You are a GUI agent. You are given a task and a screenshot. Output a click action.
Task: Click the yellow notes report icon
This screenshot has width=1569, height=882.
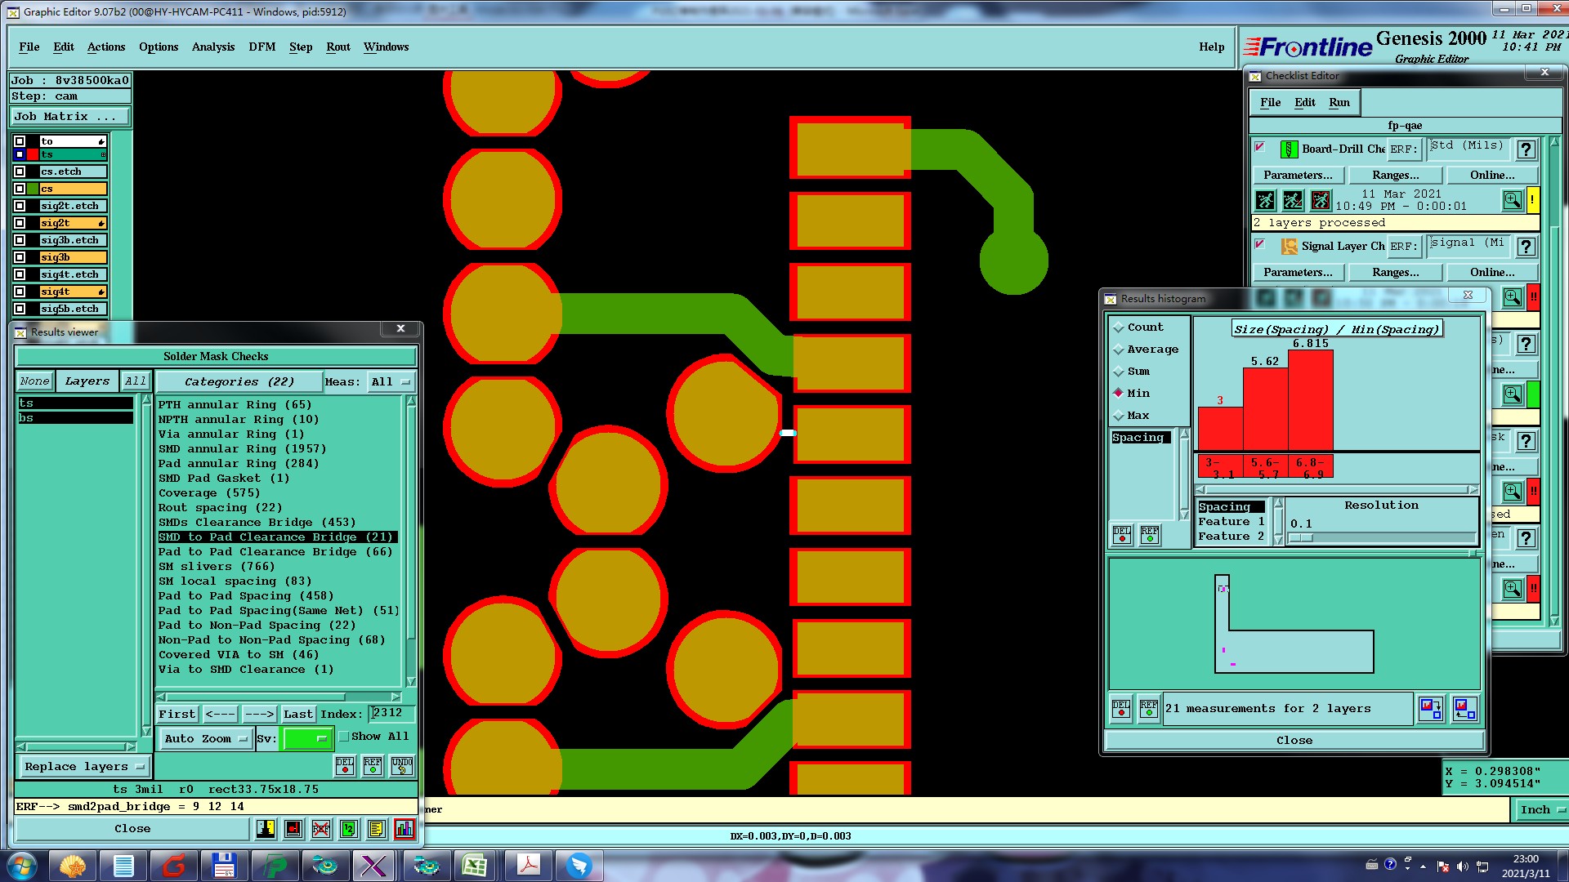pyautogui.click(x=376, y=829)
